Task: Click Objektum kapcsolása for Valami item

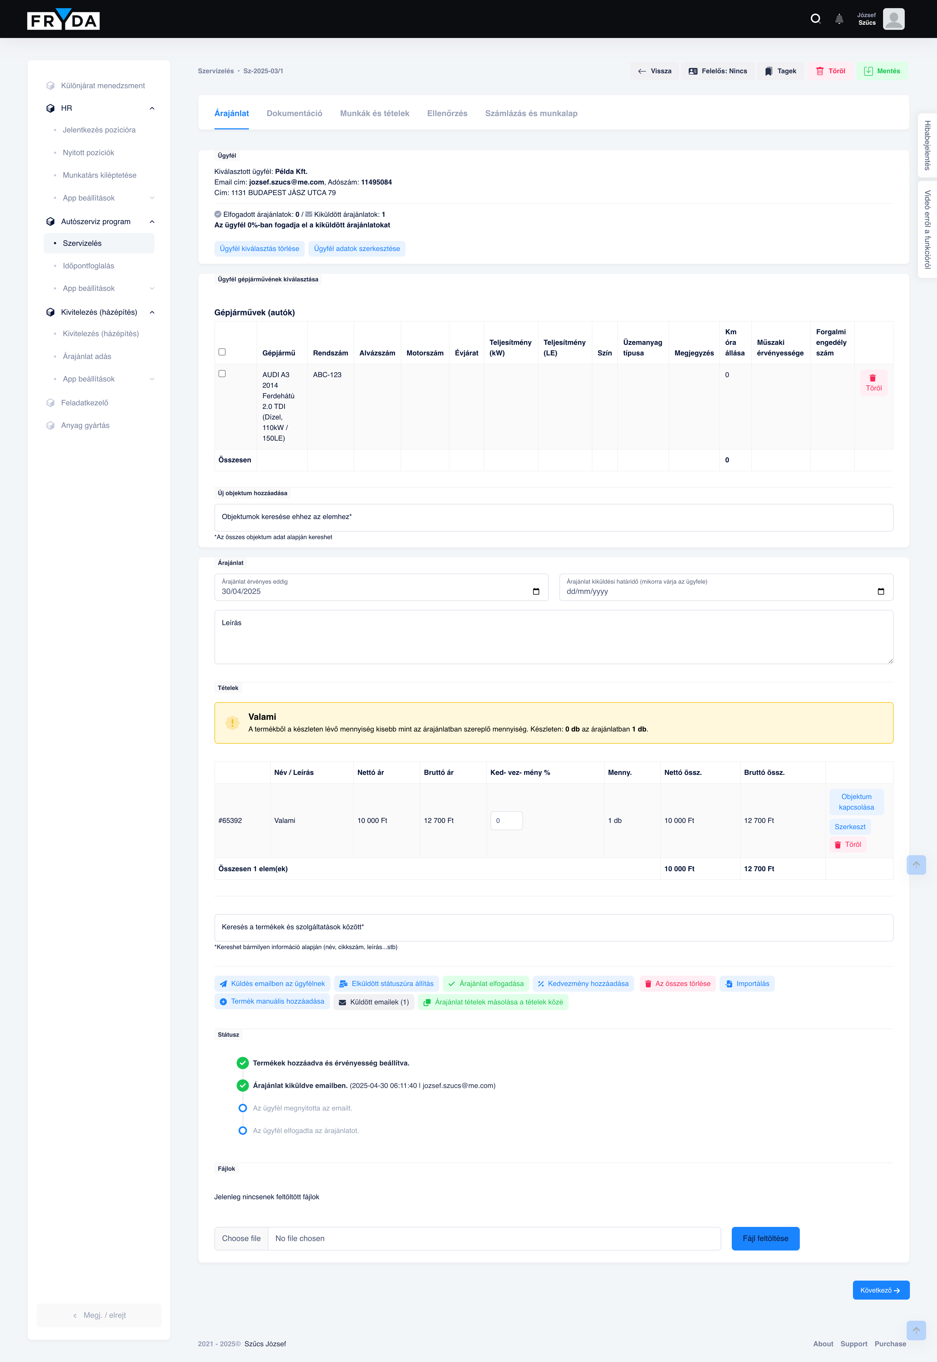Action: pyautogui.click(x=856, y=802)
